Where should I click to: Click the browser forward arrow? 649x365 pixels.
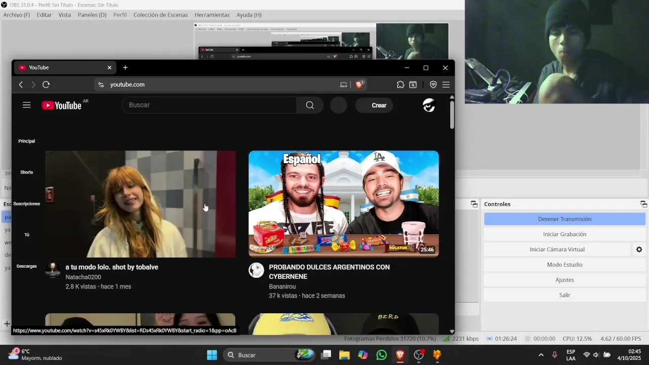pyautogui.click(x=33, y=85)
